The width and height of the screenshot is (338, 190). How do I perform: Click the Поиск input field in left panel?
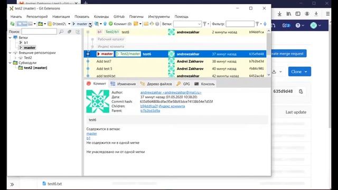point(39,32)
